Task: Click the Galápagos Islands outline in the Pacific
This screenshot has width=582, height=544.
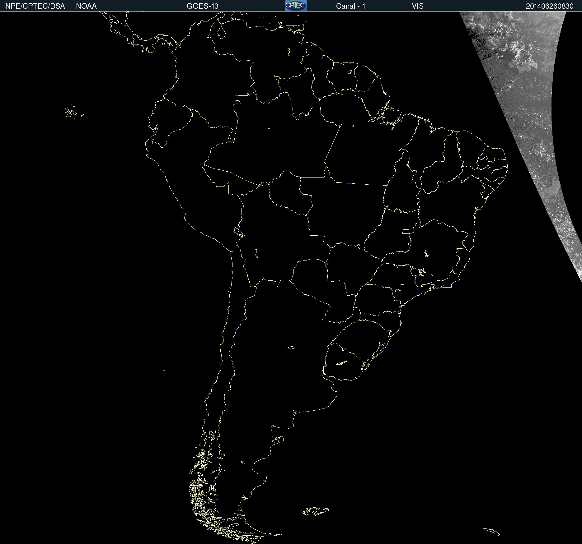Action: [74, 112]
